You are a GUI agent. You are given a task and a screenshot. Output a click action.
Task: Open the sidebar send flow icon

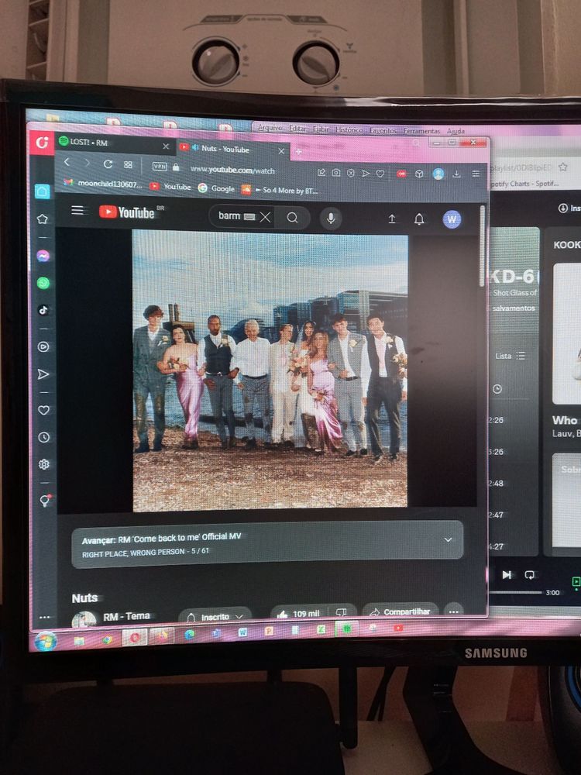[43, 374]
